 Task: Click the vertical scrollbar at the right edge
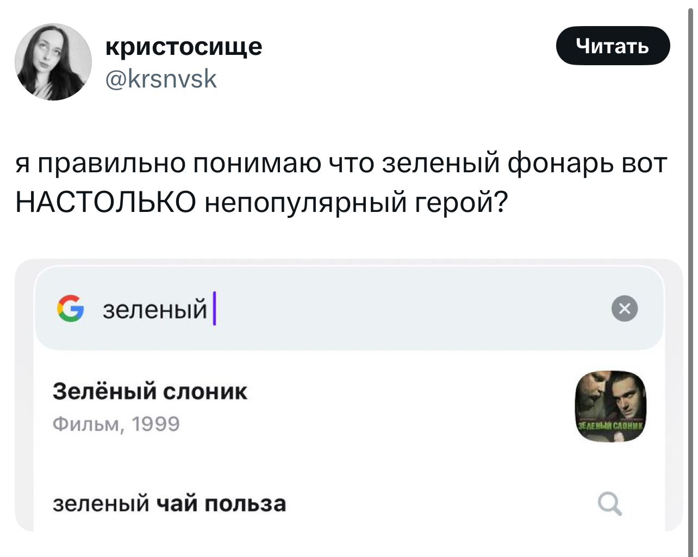click(x=689, y=278)
